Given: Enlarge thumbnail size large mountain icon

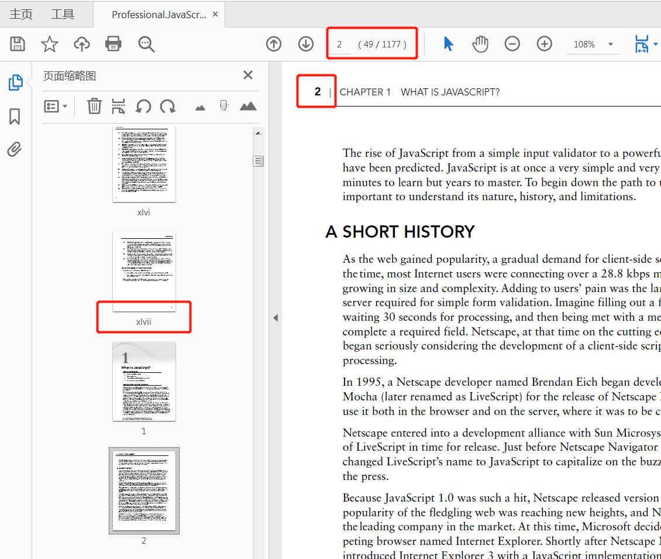Looking at the screenshot, I should point(248,107).
